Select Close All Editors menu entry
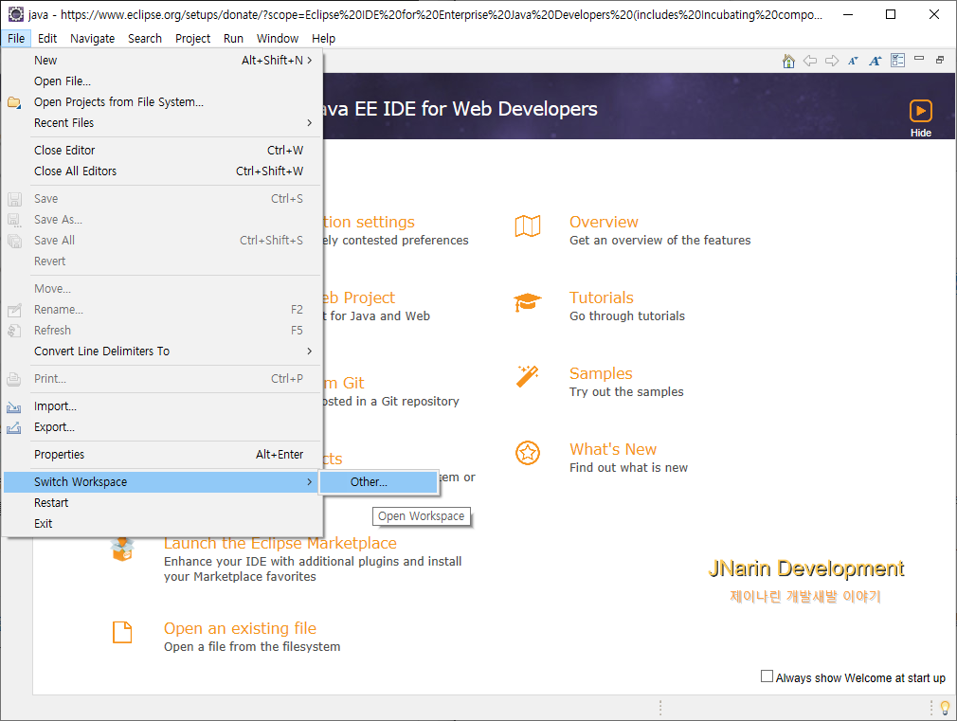This screenshot has width=957, height=721. click(163, 171)
